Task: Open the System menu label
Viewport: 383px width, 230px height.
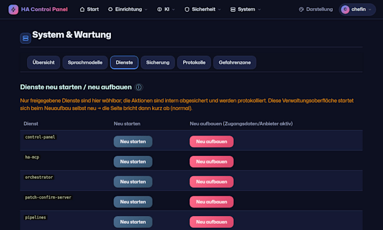Action: tap(246, 9)
